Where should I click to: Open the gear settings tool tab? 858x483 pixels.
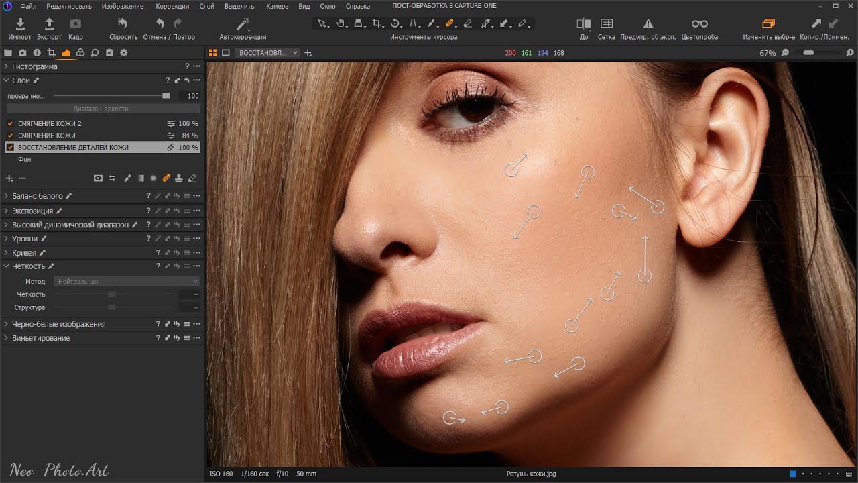(x=123, y=52)
